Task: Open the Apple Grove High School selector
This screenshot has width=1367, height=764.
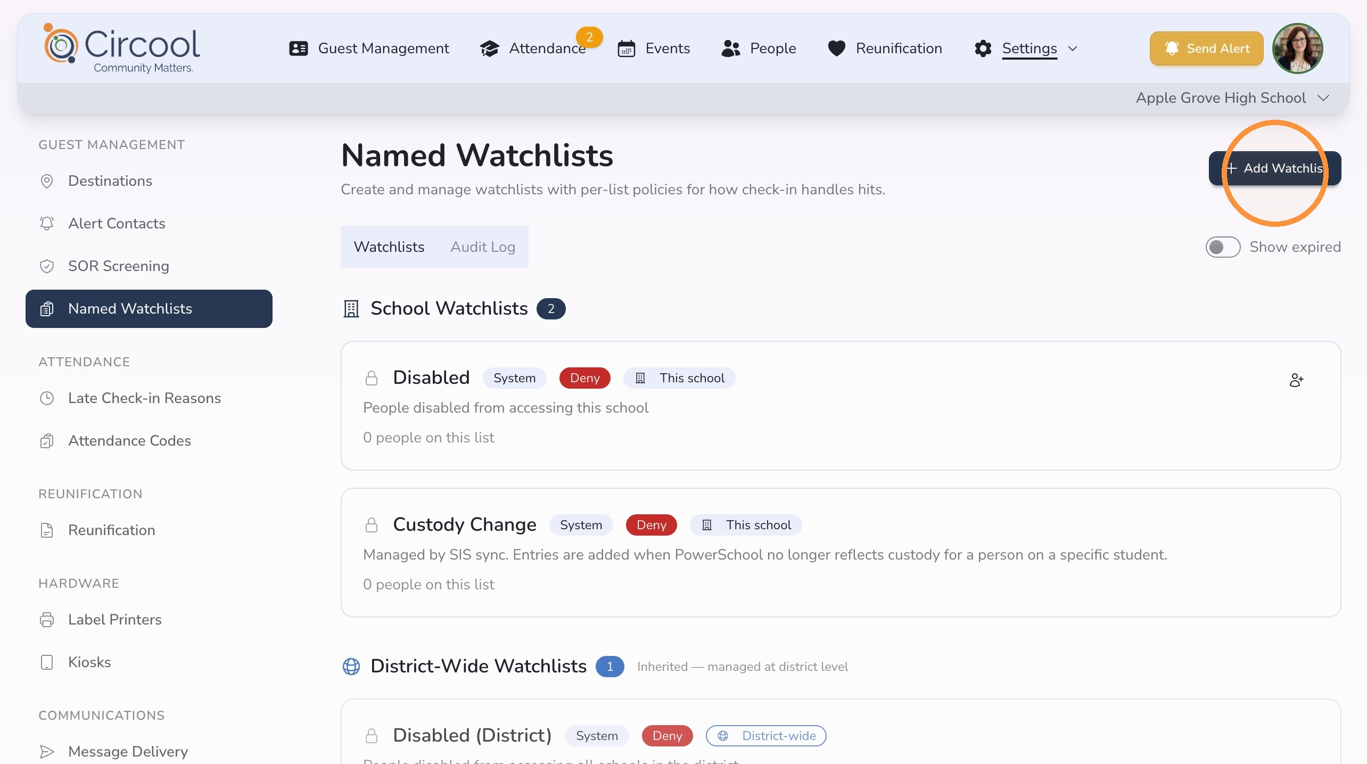Action: (x=1232, y=98)
